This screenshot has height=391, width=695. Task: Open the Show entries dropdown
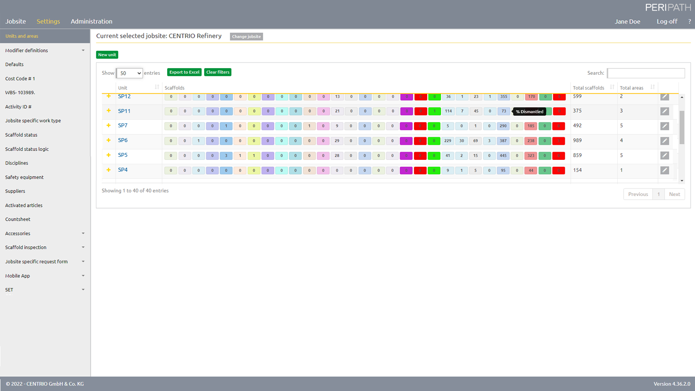(x=129, y=73)
